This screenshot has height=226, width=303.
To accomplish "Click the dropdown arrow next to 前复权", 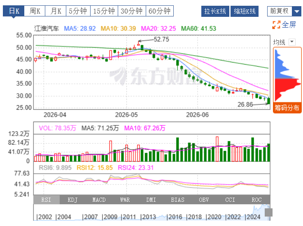I will 297,11.
